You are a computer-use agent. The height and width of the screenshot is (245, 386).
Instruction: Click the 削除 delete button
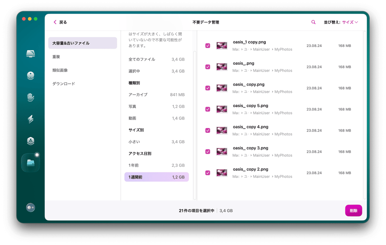point(353,211)
